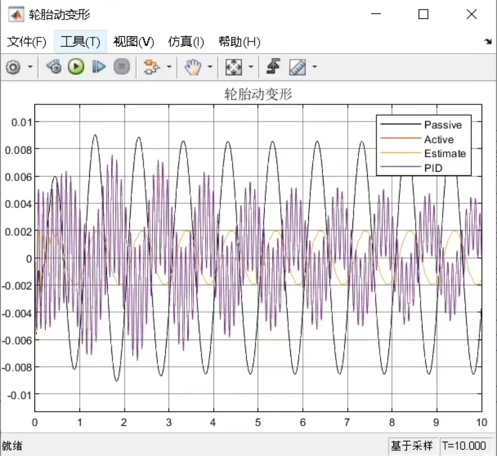Open the 文件(F) menu
Screen dimensions: 497x456
tap(27, 42)
